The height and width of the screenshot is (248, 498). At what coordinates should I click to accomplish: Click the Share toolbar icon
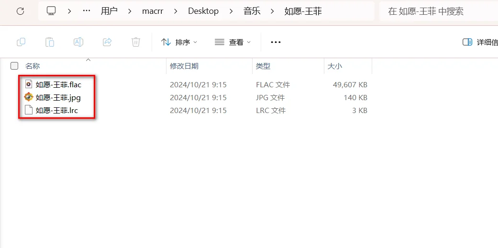[x=107, y=42]
